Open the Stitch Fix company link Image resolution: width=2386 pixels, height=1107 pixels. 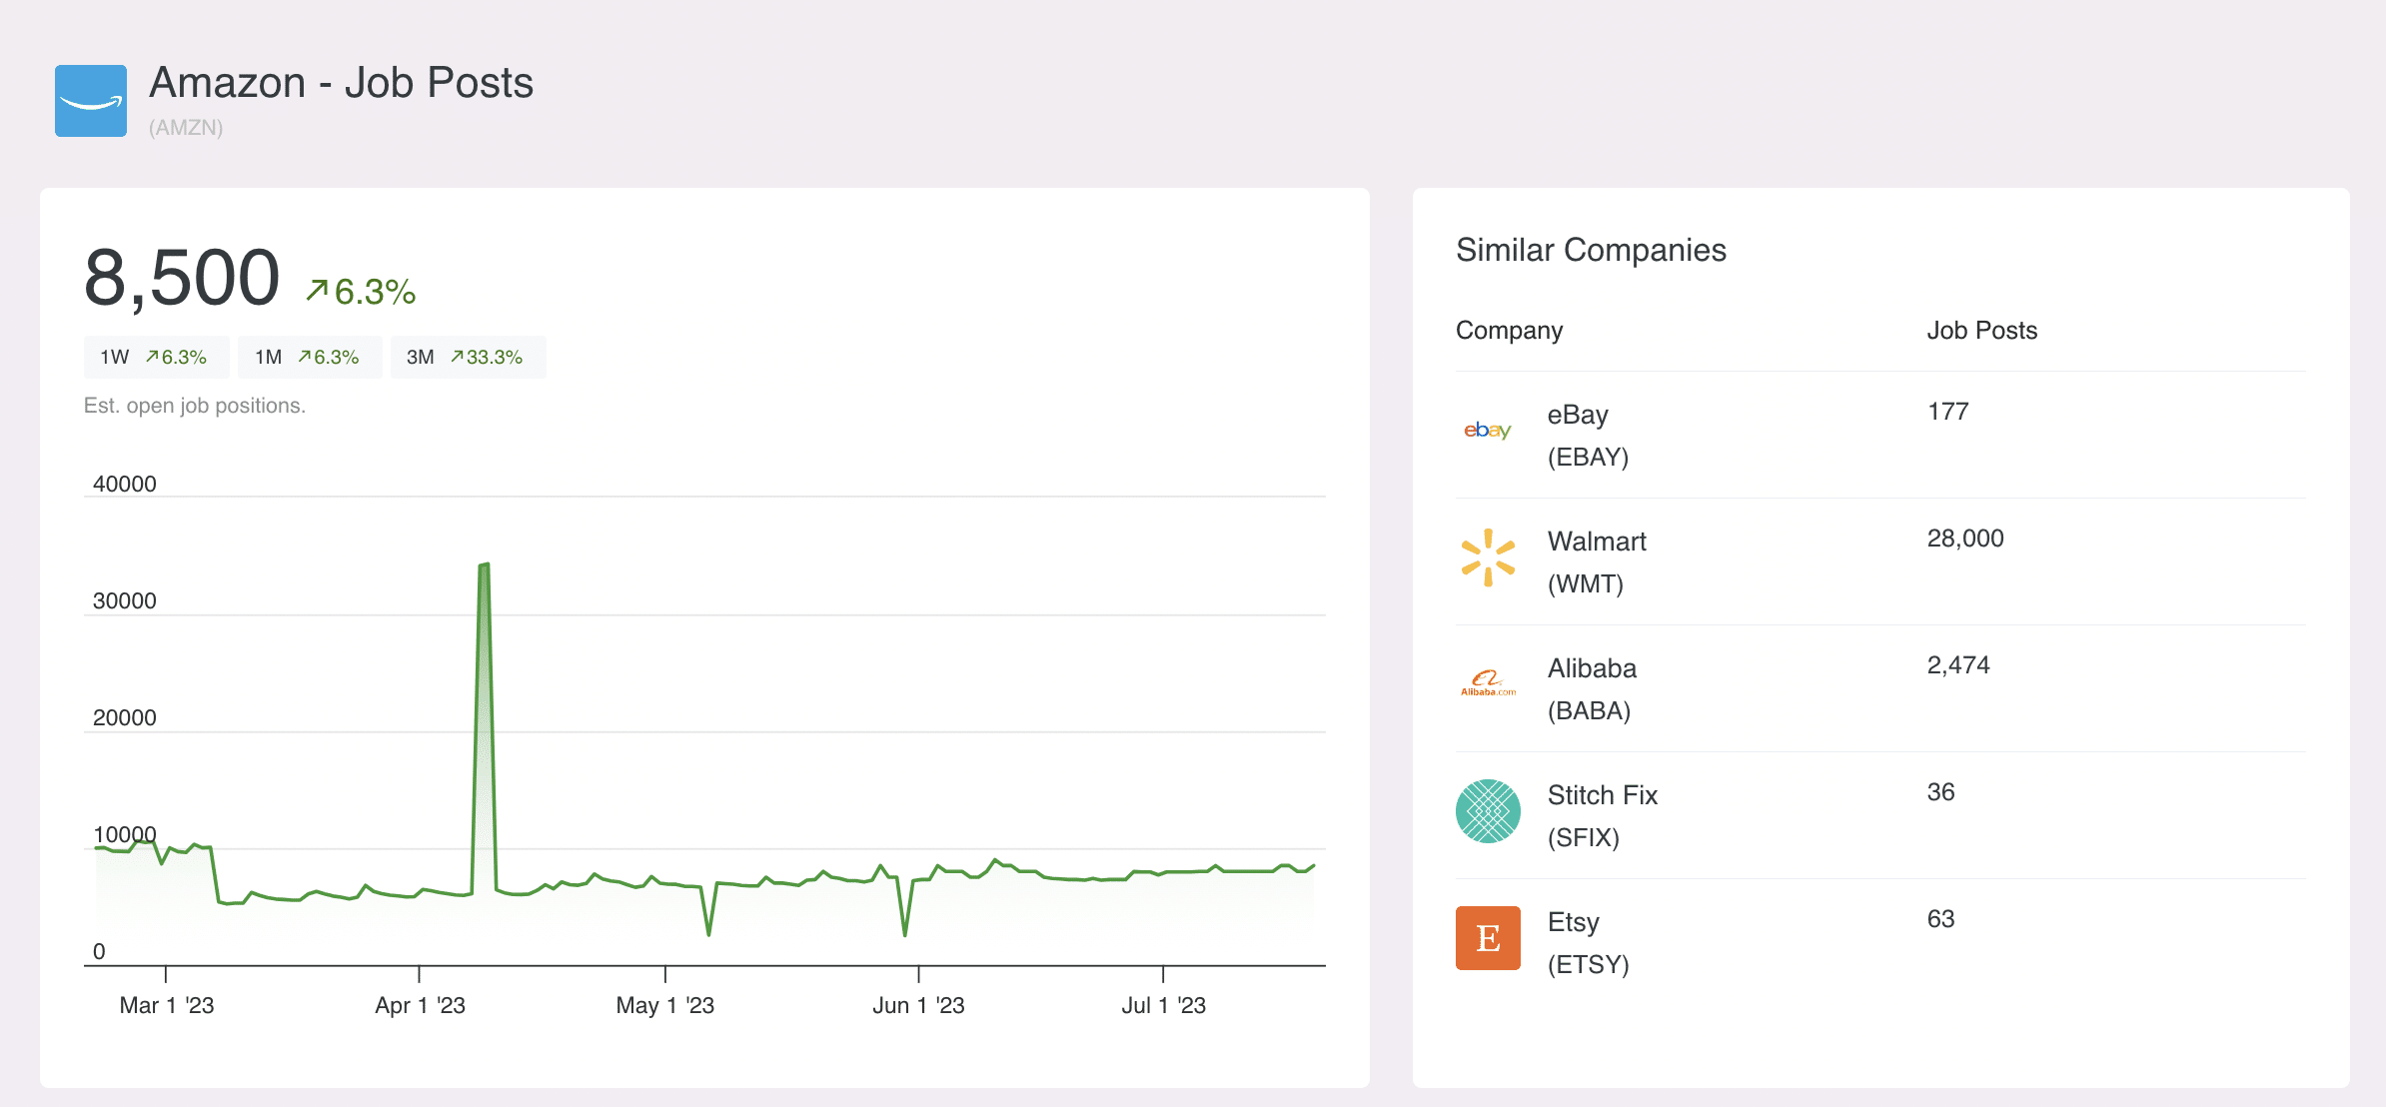tap(1603, 795)
